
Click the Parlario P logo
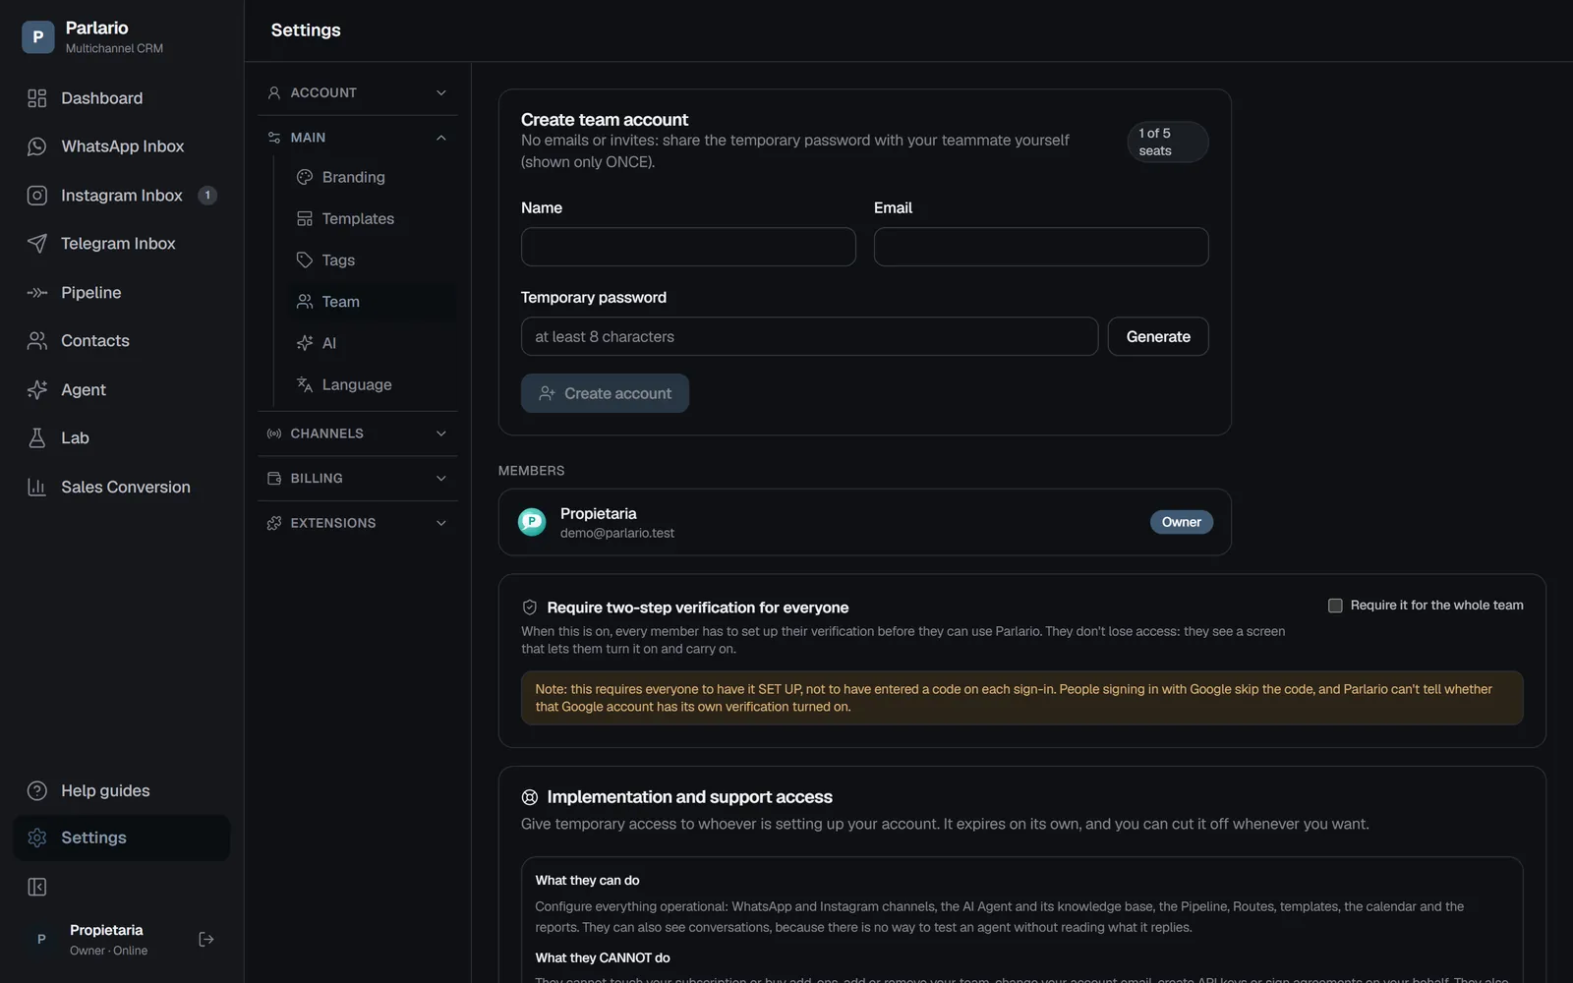click(38, 37)
